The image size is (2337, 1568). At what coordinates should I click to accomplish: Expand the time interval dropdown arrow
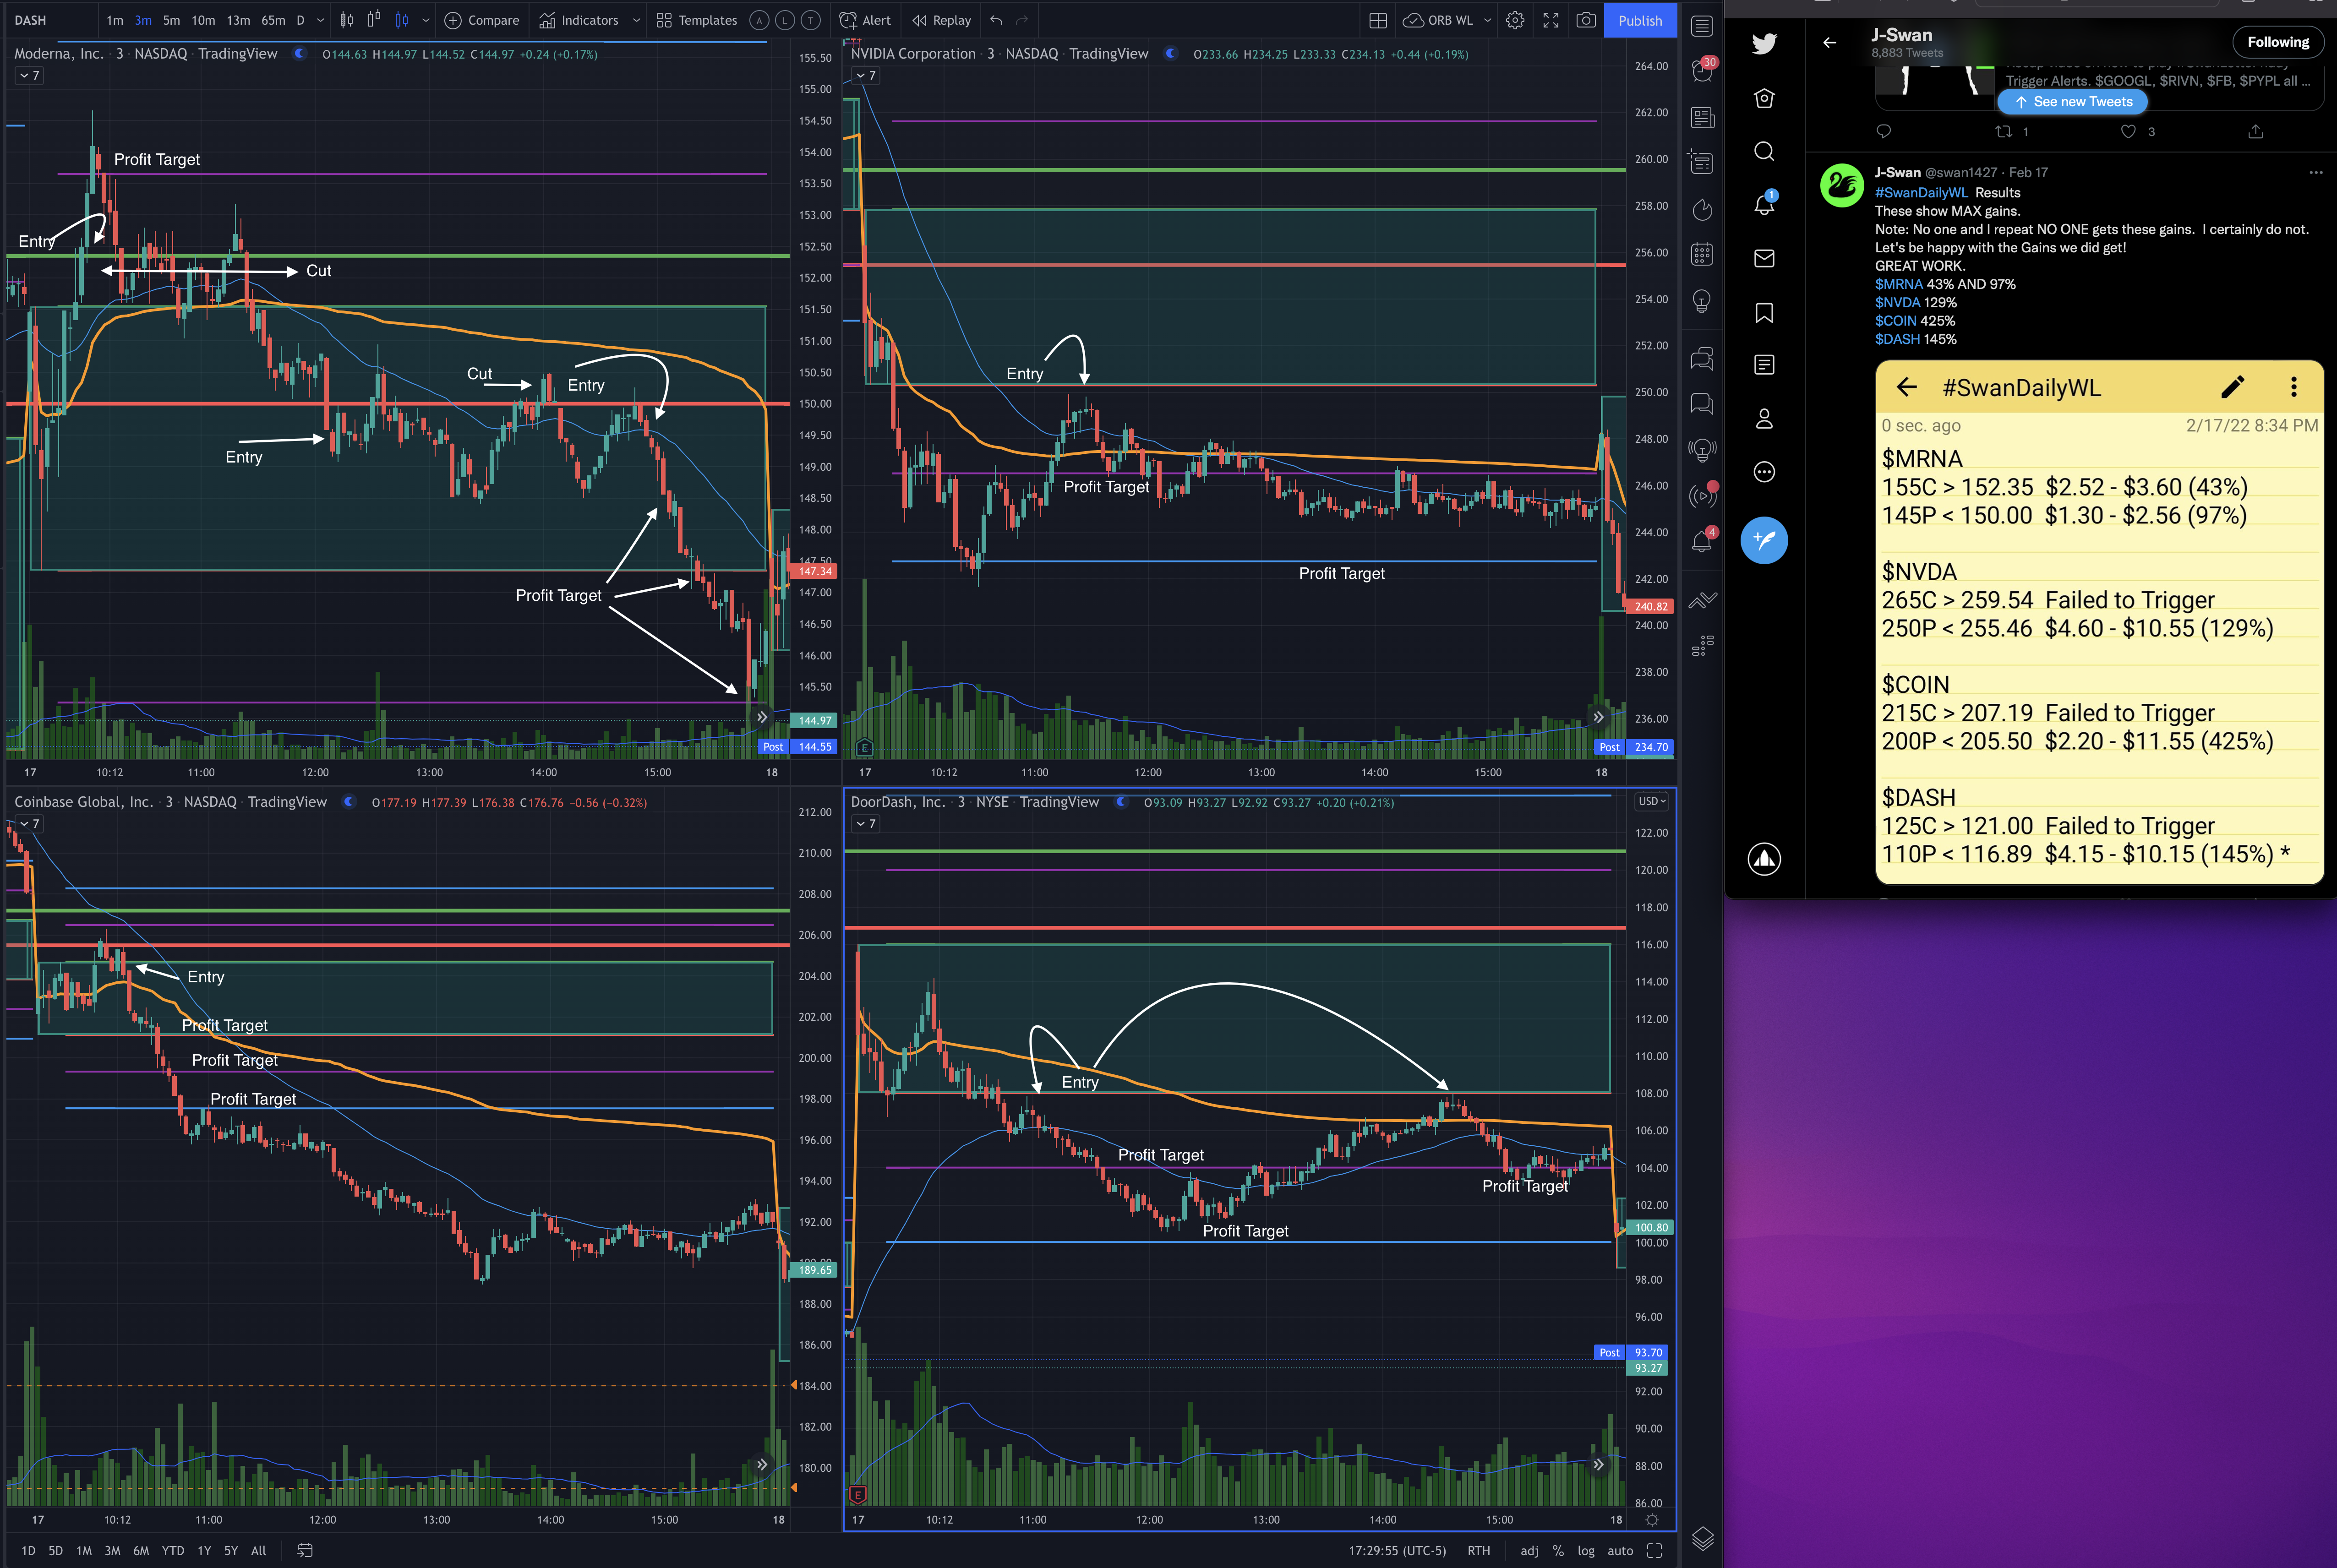[x=320, y=20]
